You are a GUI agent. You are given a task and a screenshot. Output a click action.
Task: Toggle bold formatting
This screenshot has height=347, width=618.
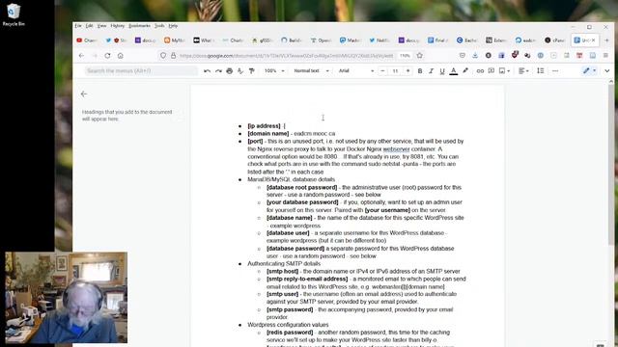pyautogui.click(x=420, y=70)
